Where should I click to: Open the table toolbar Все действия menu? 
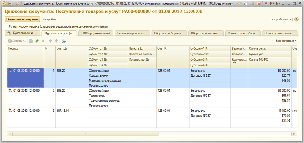(286, 41)
